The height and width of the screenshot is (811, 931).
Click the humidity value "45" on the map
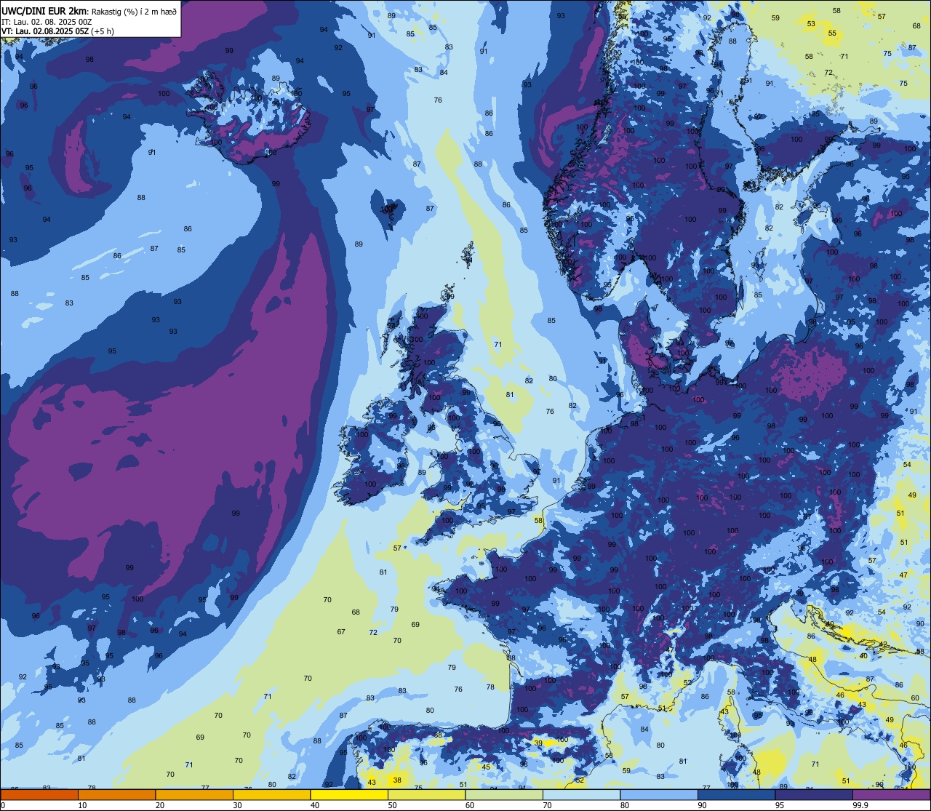[486, 767]
